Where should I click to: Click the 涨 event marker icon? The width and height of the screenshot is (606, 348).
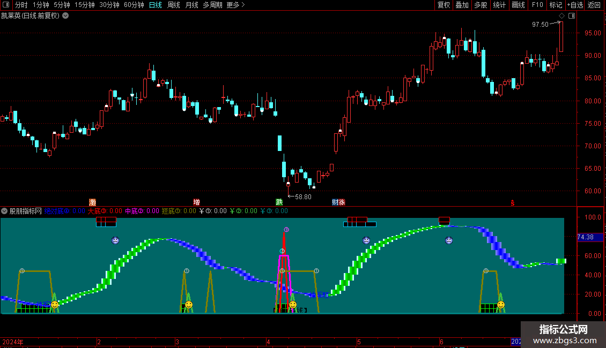tap(342, 202)
